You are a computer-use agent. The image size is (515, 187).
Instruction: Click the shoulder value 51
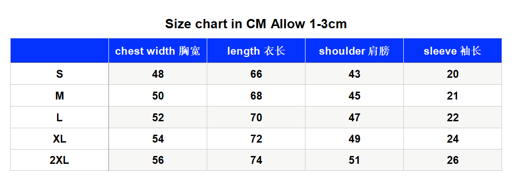(x=355, y=160)
